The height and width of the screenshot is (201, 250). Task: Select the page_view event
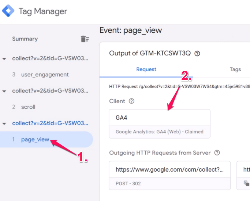click(x=46, y=139)
